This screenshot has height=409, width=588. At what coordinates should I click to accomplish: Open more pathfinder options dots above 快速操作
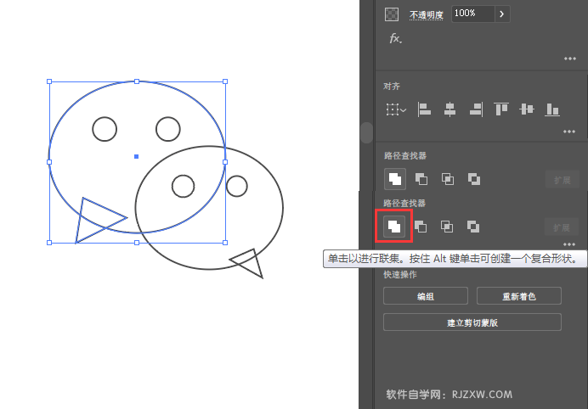click(568, 244)
